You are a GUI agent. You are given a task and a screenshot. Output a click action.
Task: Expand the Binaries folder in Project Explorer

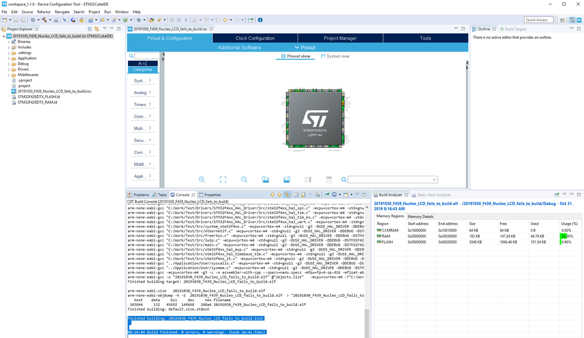coord(9,42)
